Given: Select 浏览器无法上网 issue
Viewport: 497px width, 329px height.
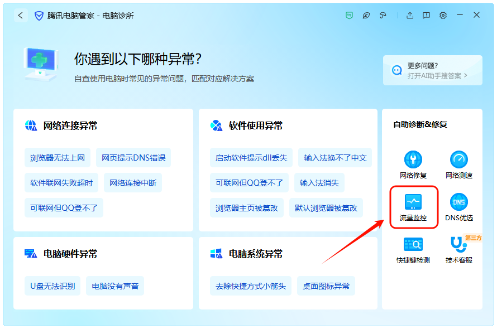Looking at the screenshot, I should [x=58, y=158].
